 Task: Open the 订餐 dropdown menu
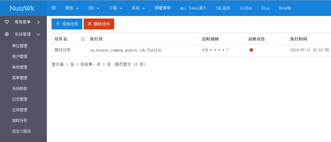coord(115,8)
